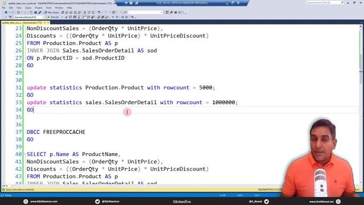Click 'sod.ProductID' on line 27
The height and width of the screenshot is (205, 364).
(x=104, y=58)
